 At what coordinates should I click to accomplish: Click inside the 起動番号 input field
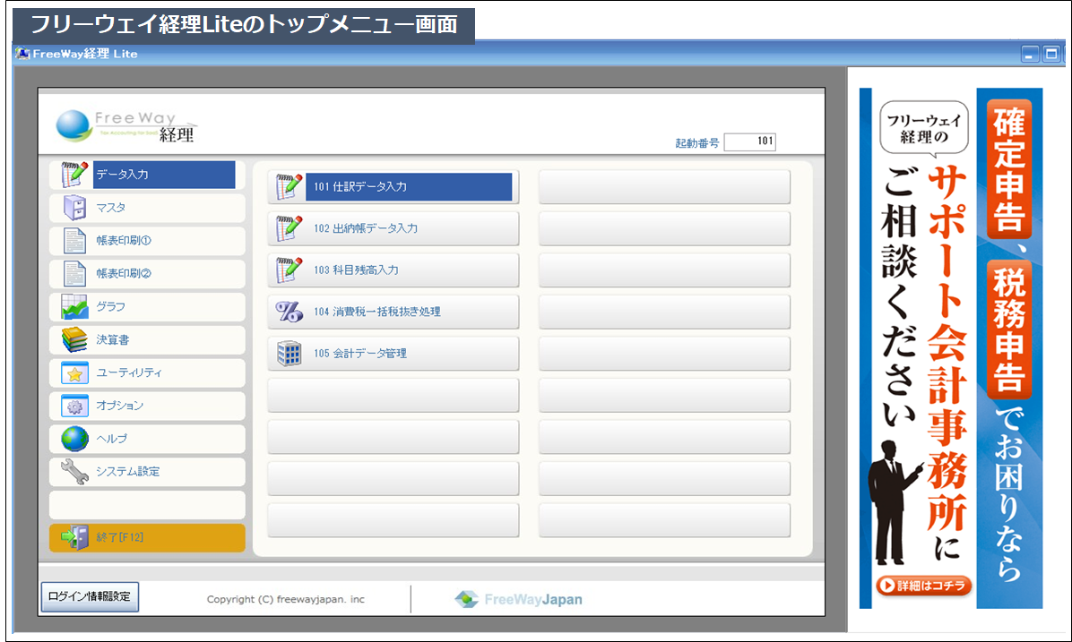(x=751, y=141)
